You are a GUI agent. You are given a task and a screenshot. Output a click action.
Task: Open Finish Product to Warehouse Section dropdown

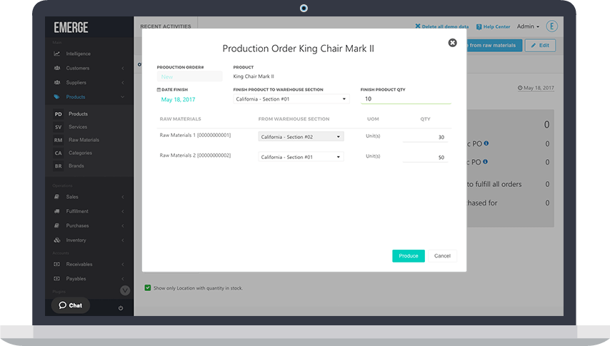(292, 99)
